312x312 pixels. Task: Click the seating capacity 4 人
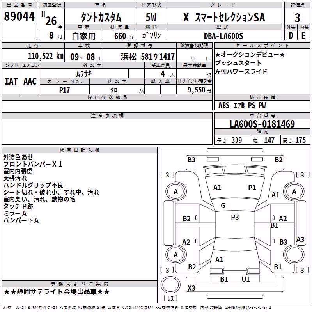pos(168,74)
